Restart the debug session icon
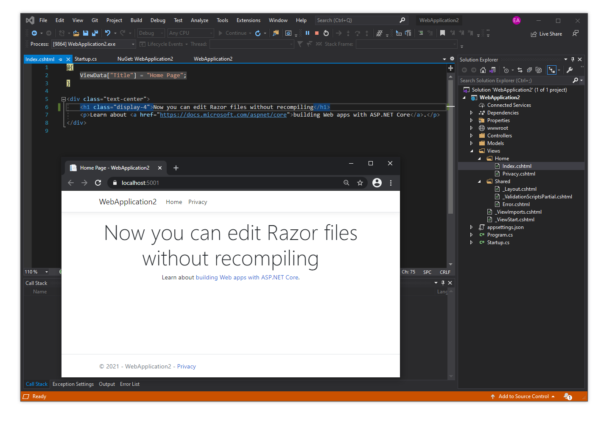Viewport: 612px width, 421px height. [x=326, y=33]
